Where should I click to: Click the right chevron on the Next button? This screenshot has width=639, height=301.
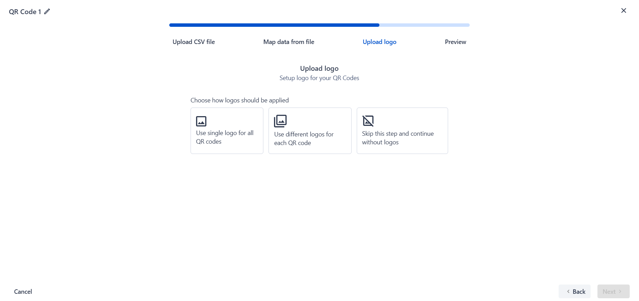[x=620, y=291]
